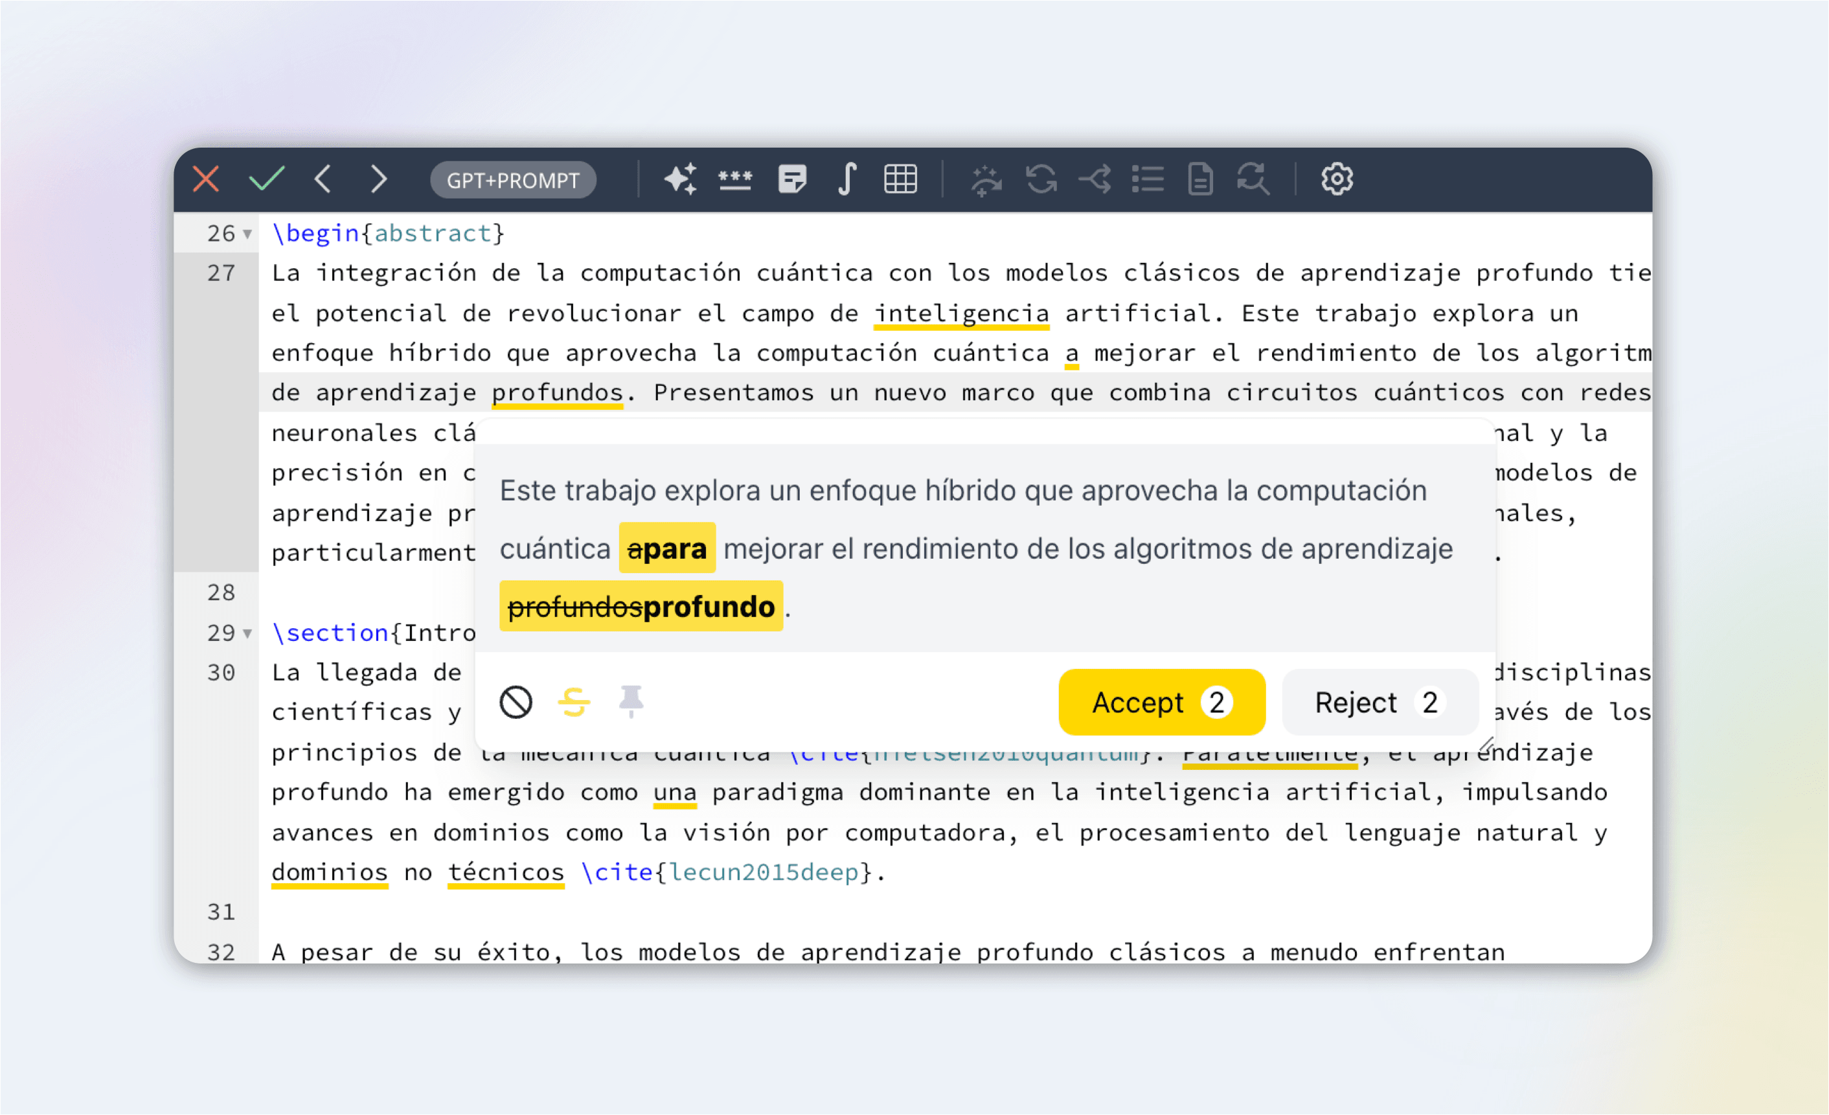Toggle the strikethrough display icon in popup
The height and width of the screenshot is (1115, 1829).
(574, 703)
